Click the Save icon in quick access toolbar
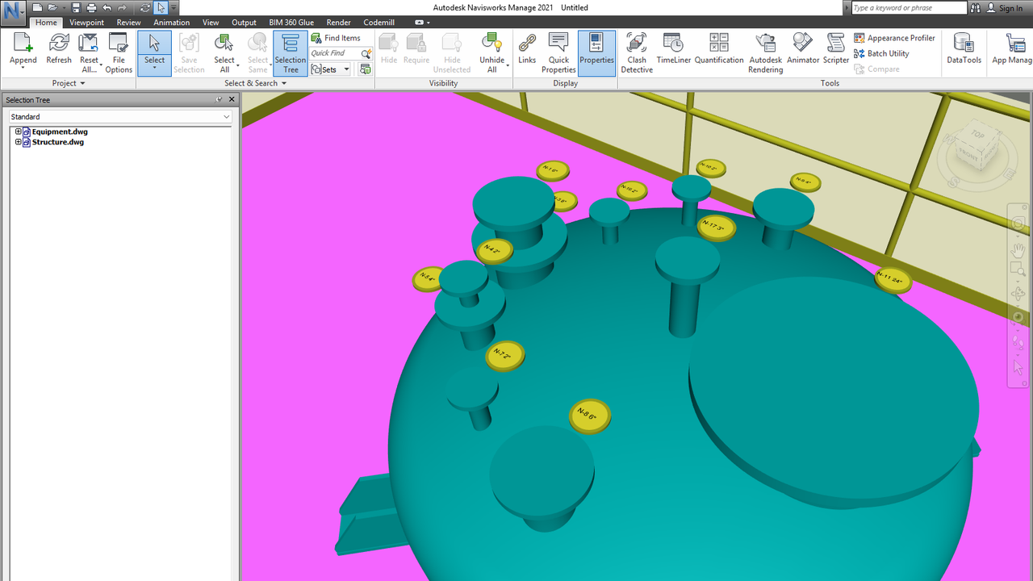The image size is (1033, 581). pos(76,7)
